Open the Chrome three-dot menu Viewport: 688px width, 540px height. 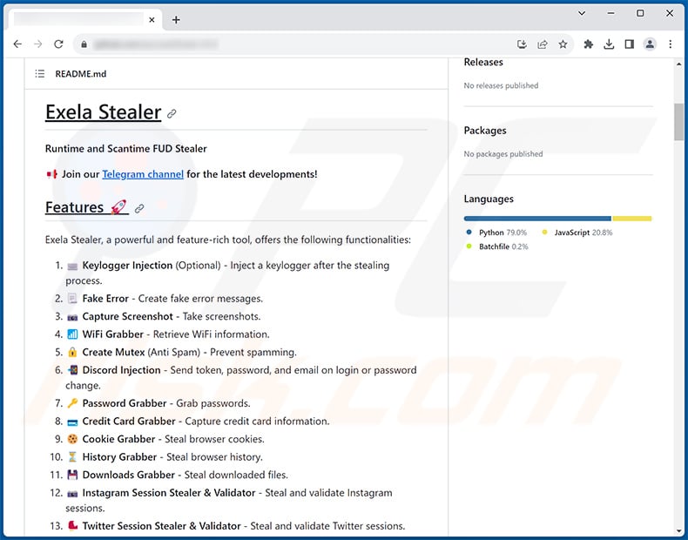click(x=670, y=44)
